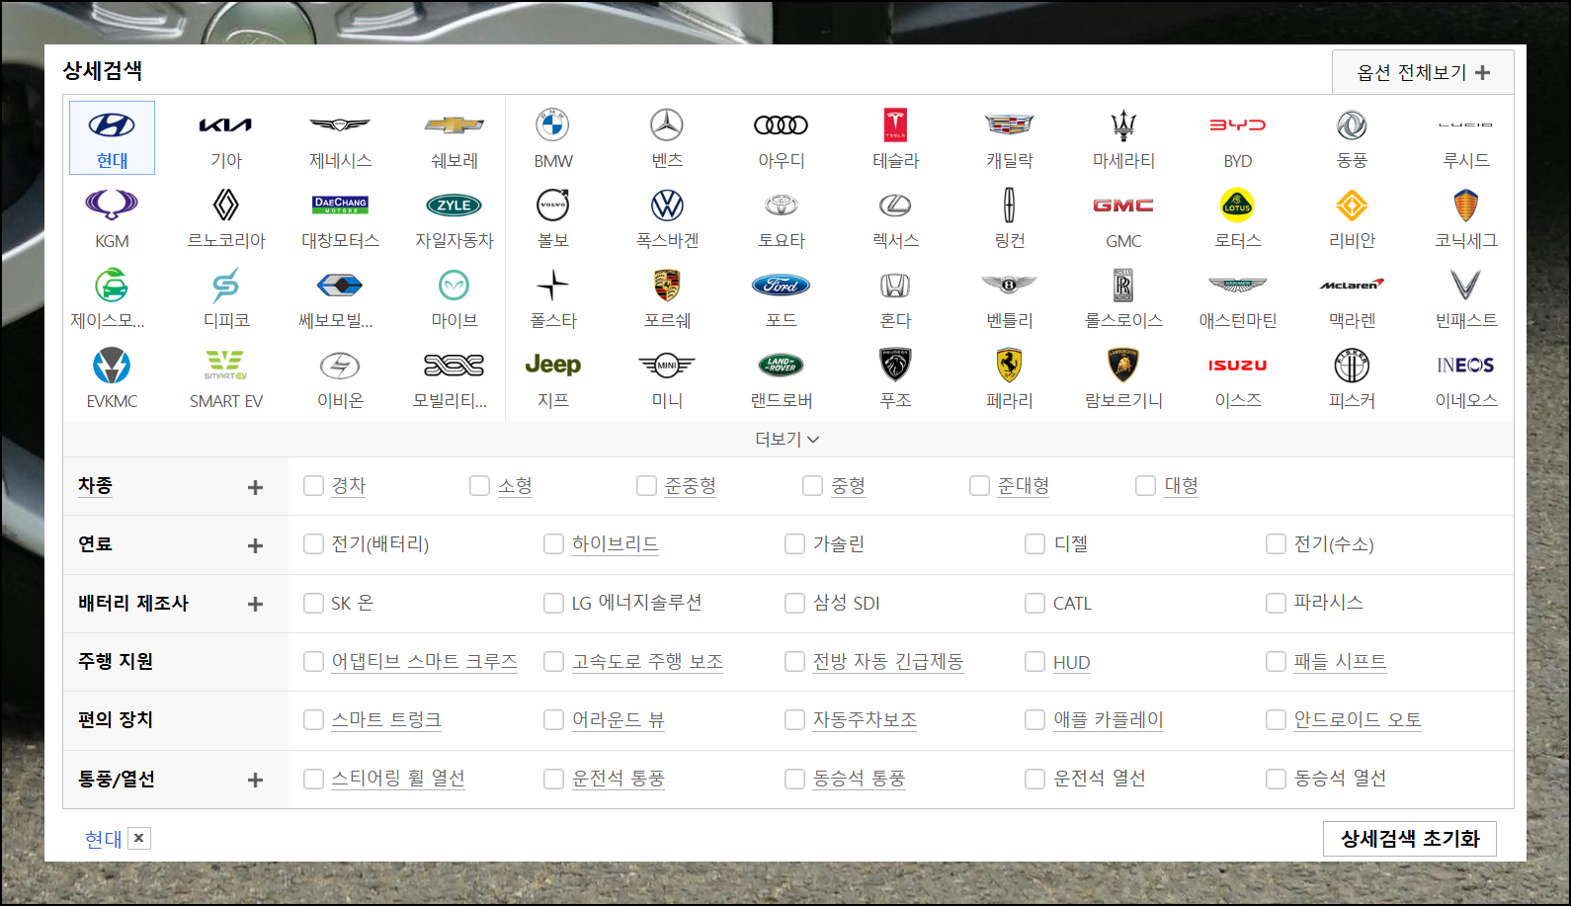The image size is (1571, 906).
Task: Enable the 운전석 통풍 checkbox
Action: pyautogui.click(x=554, y=780)
